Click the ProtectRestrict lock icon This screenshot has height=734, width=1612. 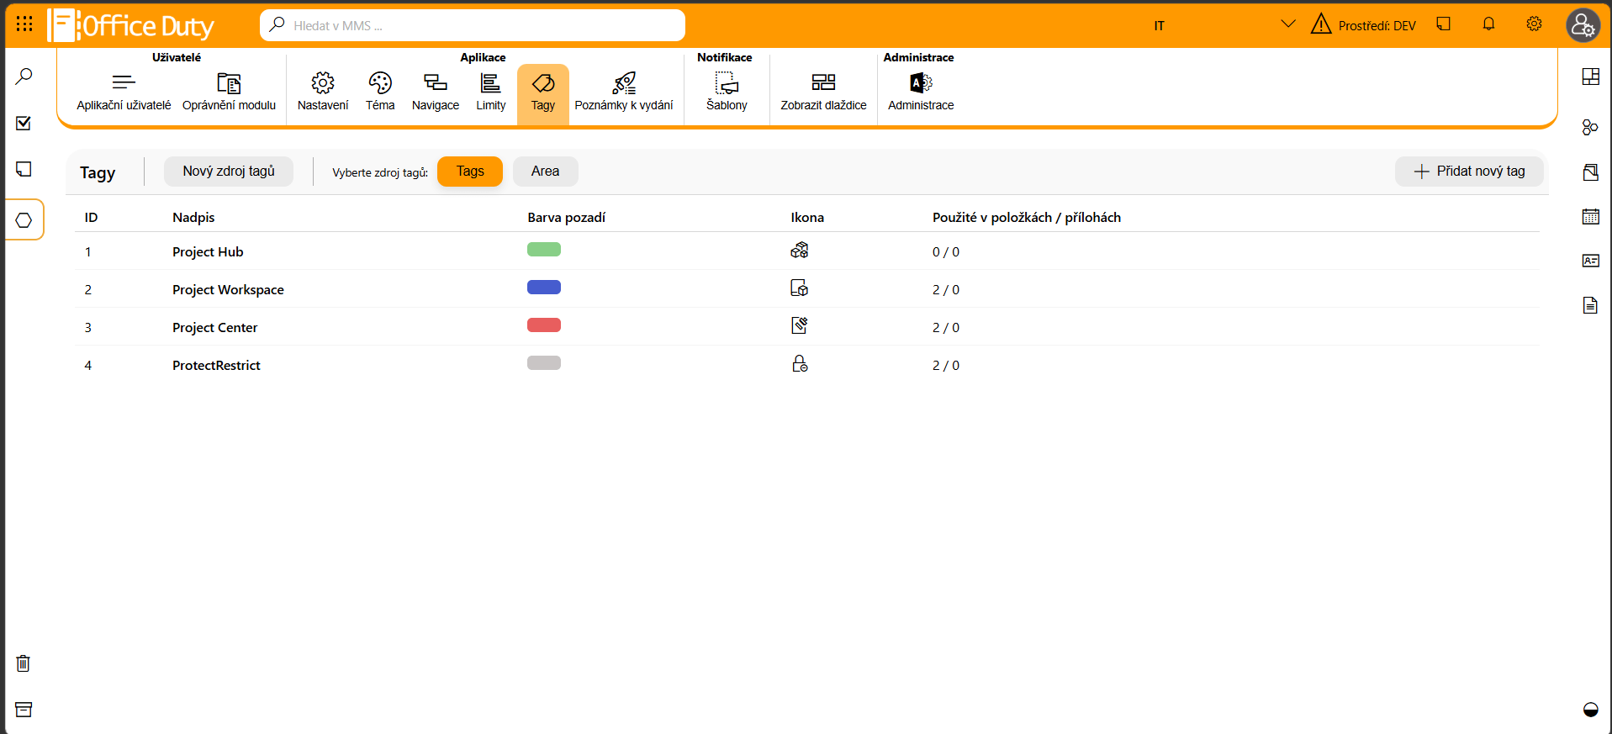800,363
